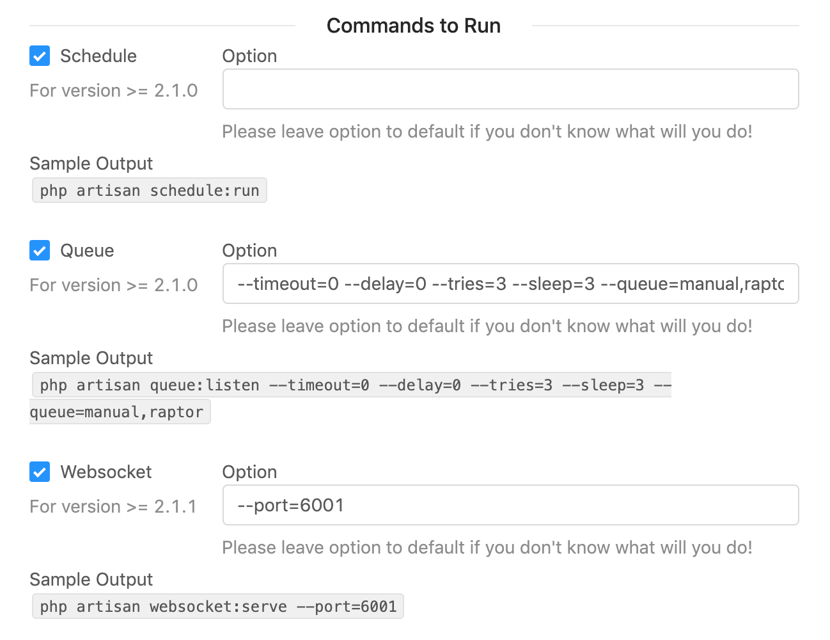The height and width of the screenshot is (640, 830).
Task: Click the Schedule label text
Action: point(98,56)
